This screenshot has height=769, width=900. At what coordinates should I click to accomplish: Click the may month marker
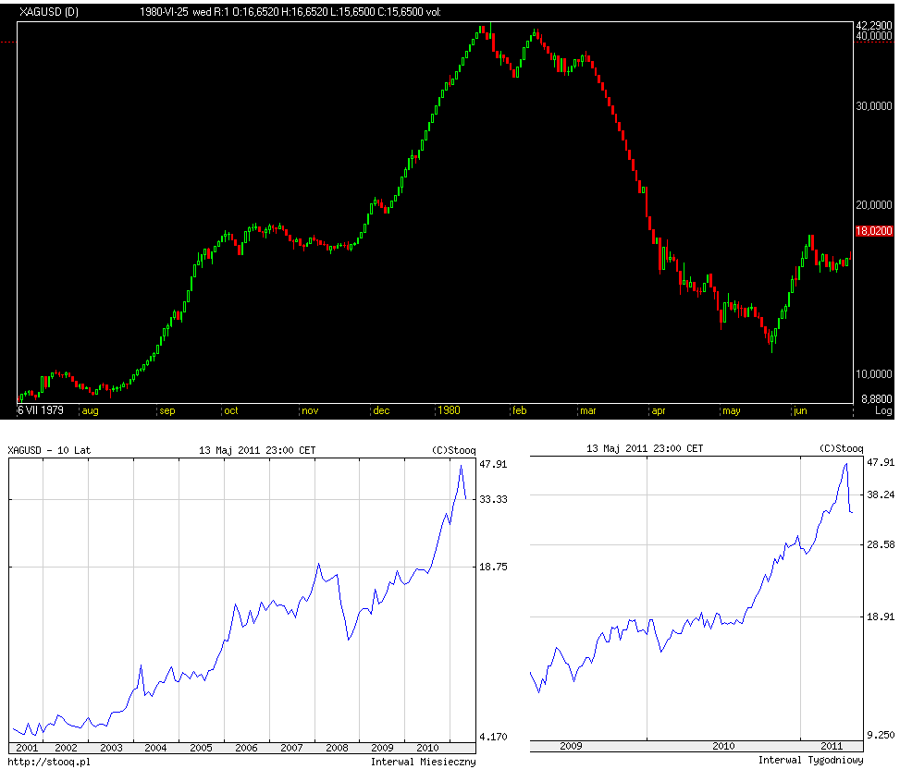coord(732,410)
